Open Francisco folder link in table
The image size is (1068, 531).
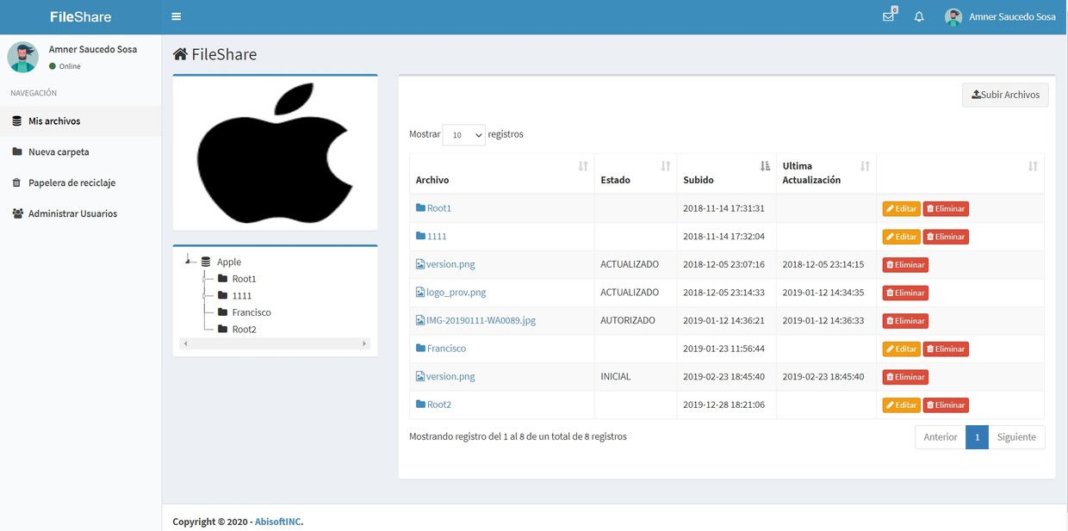441,349
